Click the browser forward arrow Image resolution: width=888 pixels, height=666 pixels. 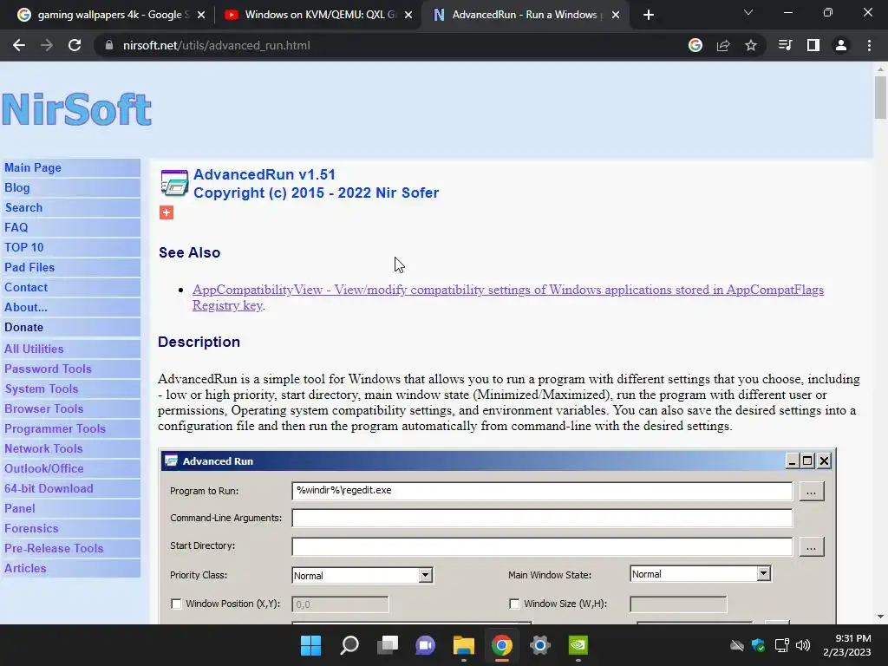[x=47, y=45]
